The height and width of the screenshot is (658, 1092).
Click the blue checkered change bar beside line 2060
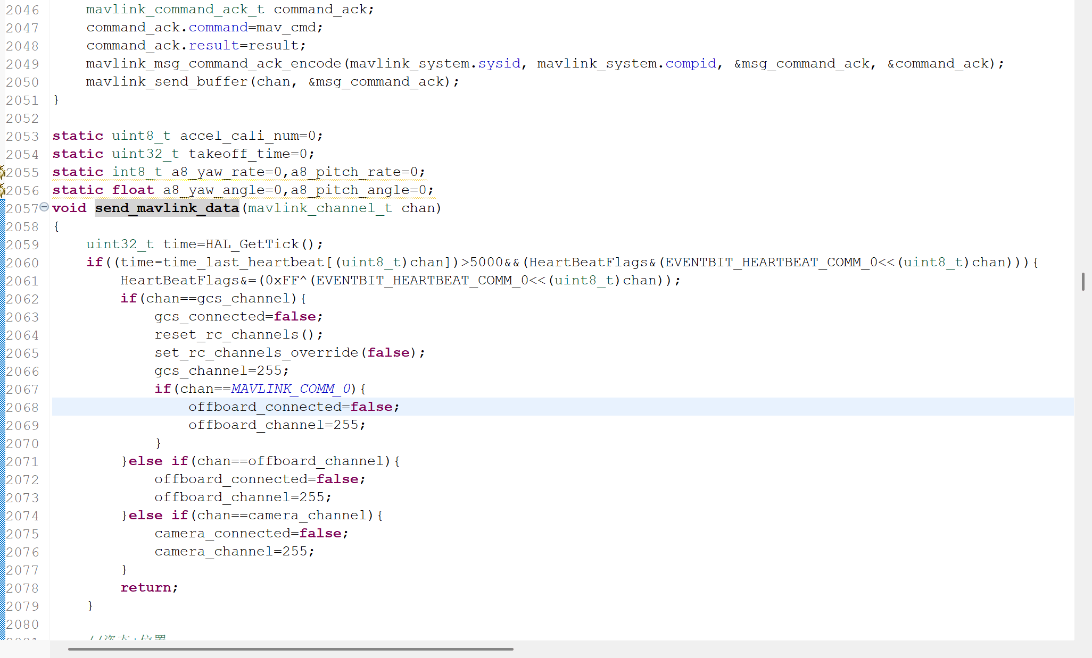pos(2,262)
